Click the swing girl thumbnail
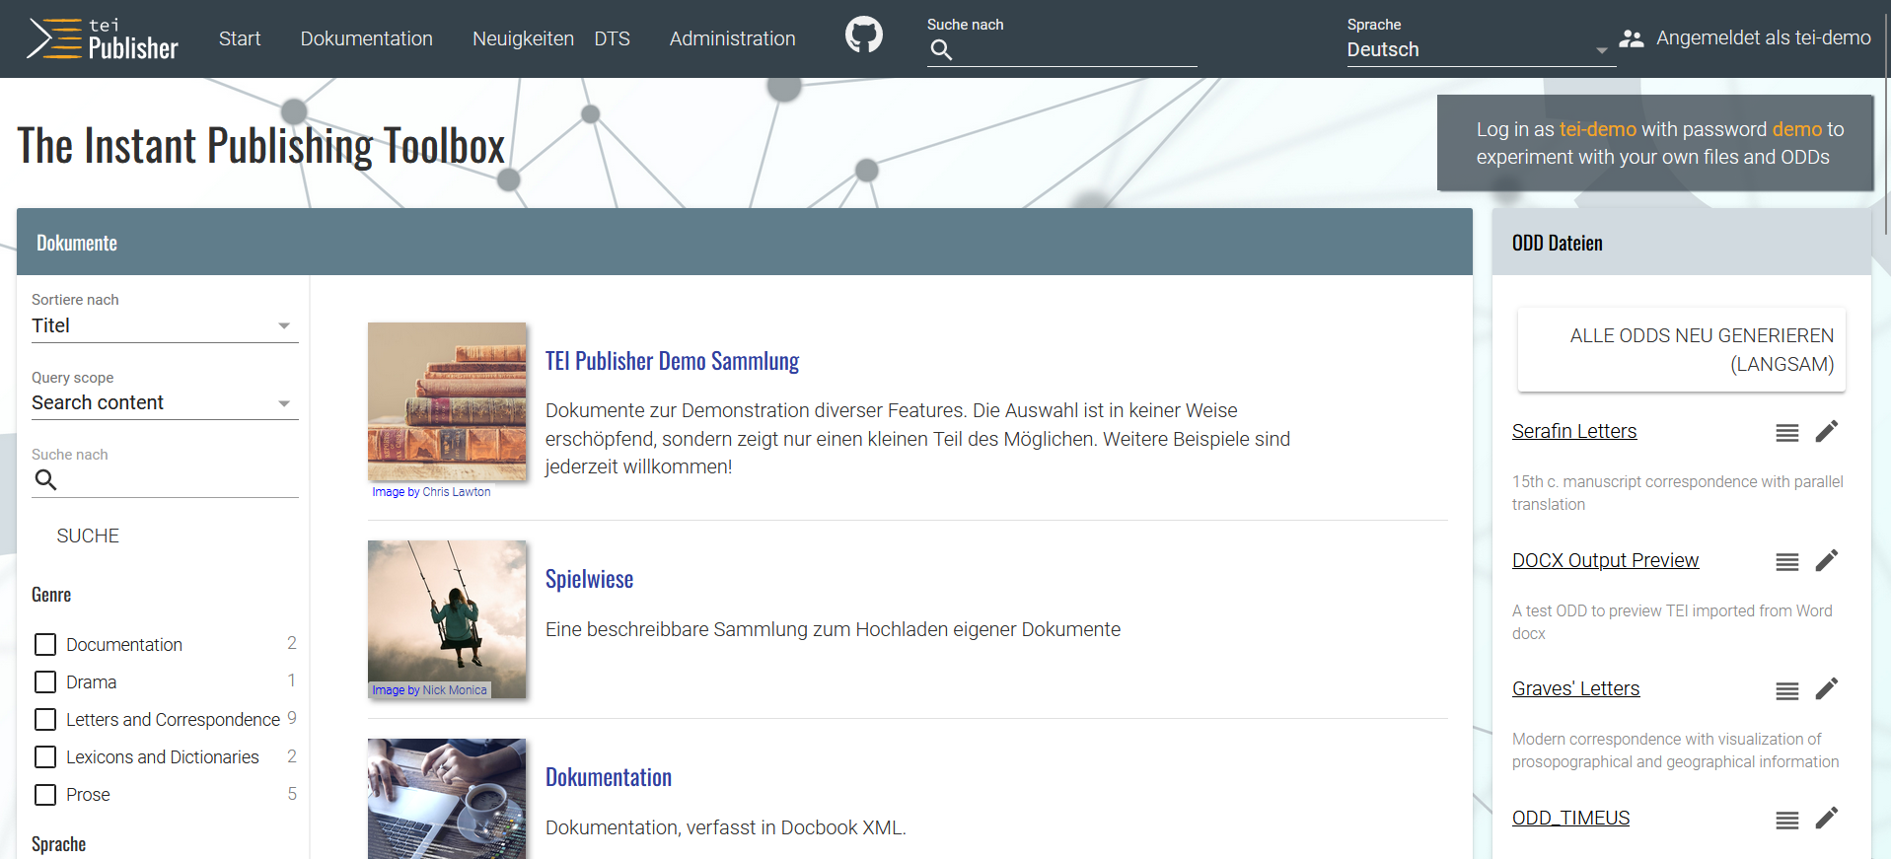Image resolution: width=1891 pixels, height=859 pixels. point(447,619)
